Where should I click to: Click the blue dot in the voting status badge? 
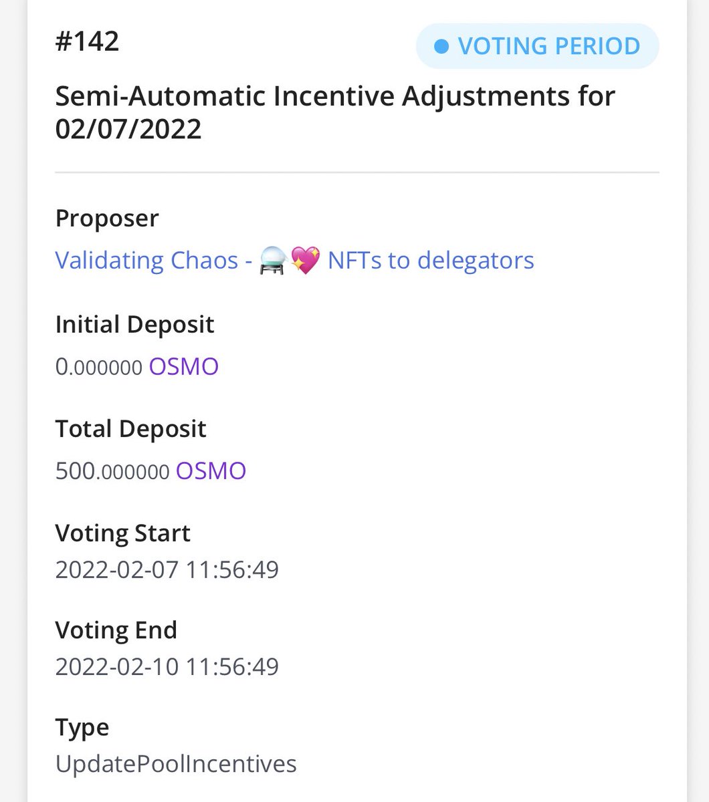[x=441, y=46]
